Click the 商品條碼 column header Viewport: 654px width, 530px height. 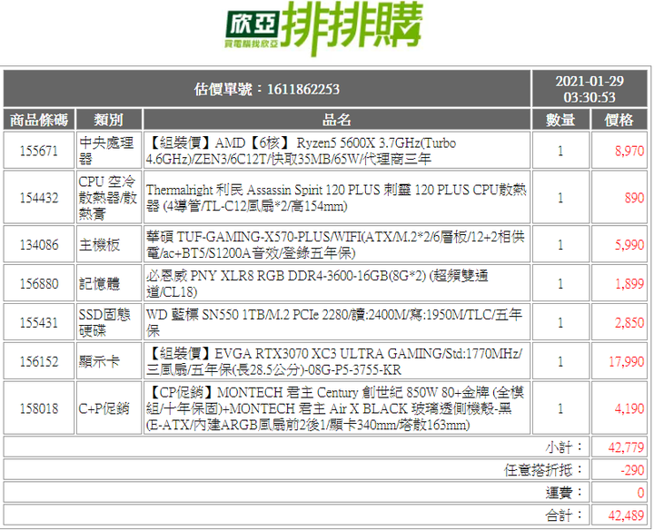[x=39, y=120]
